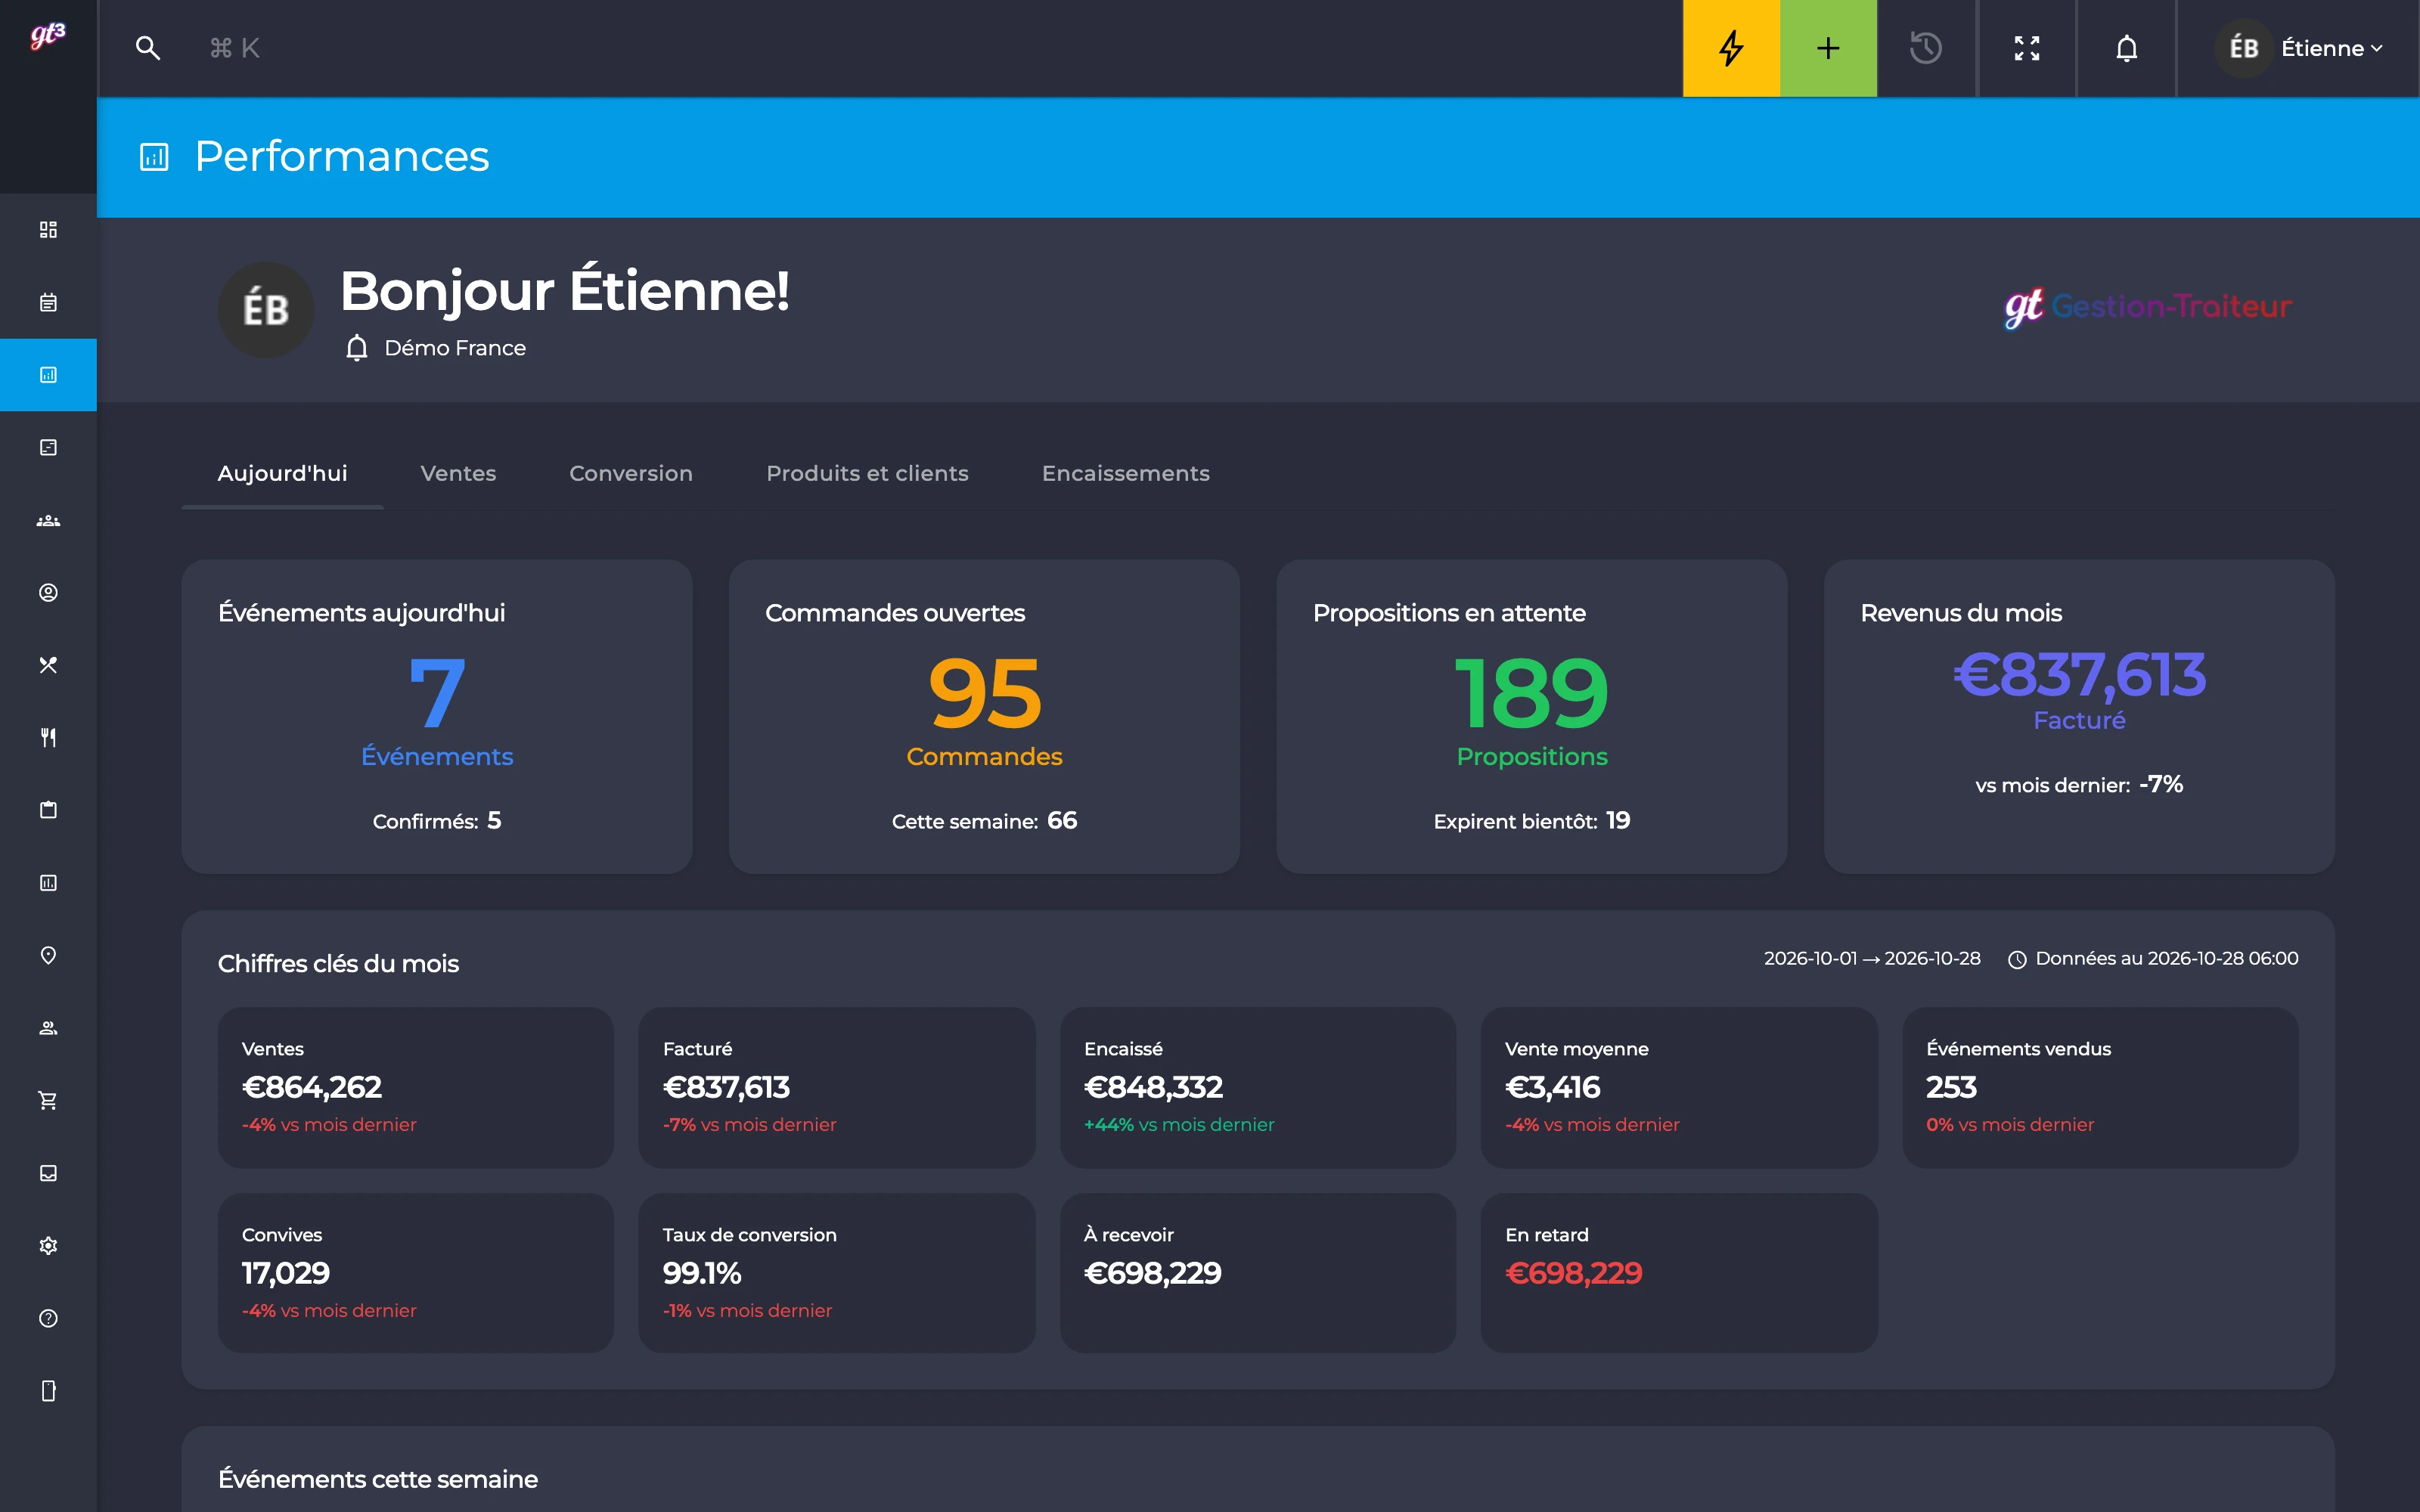This screenshot has height=1512, width=2420.
Task: Select the highlighted performance chart sidebar icon
Action: coord(48,375)
